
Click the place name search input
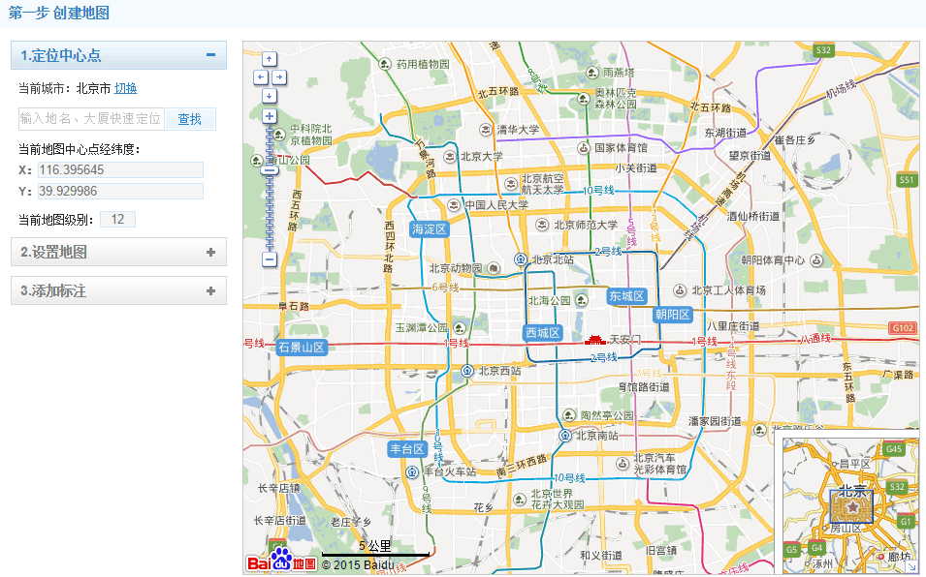pos(91,119)
